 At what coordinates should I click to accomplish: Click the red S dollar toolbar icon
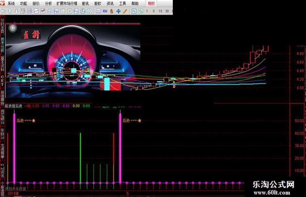[112, 11]
